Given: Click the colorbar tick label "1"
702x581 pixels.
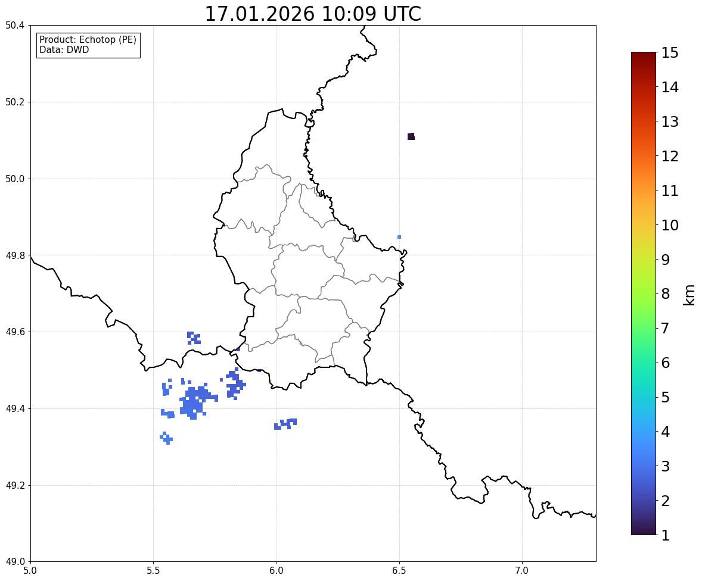Looking at the screenshot, I should point(666,535).
